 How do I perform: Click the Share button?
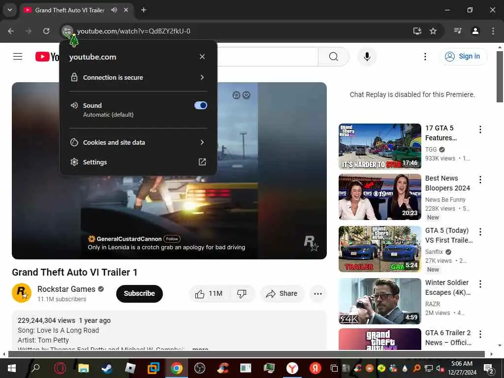point(282,293)
